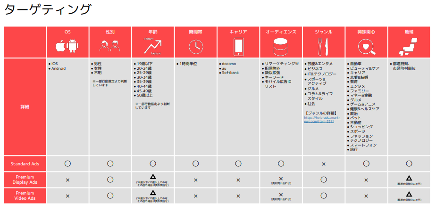
Task: Click the database audience icon
Action: pos(281,47)
